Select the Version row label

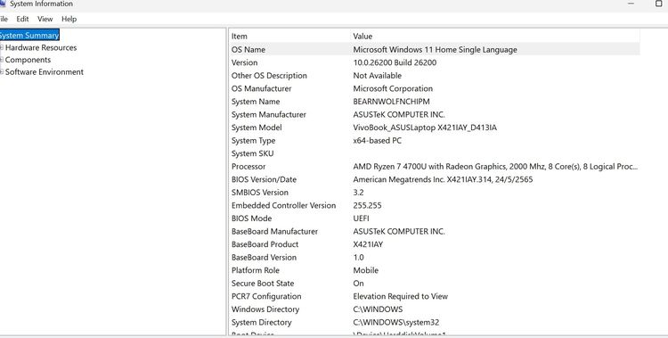tap(245, 62)
